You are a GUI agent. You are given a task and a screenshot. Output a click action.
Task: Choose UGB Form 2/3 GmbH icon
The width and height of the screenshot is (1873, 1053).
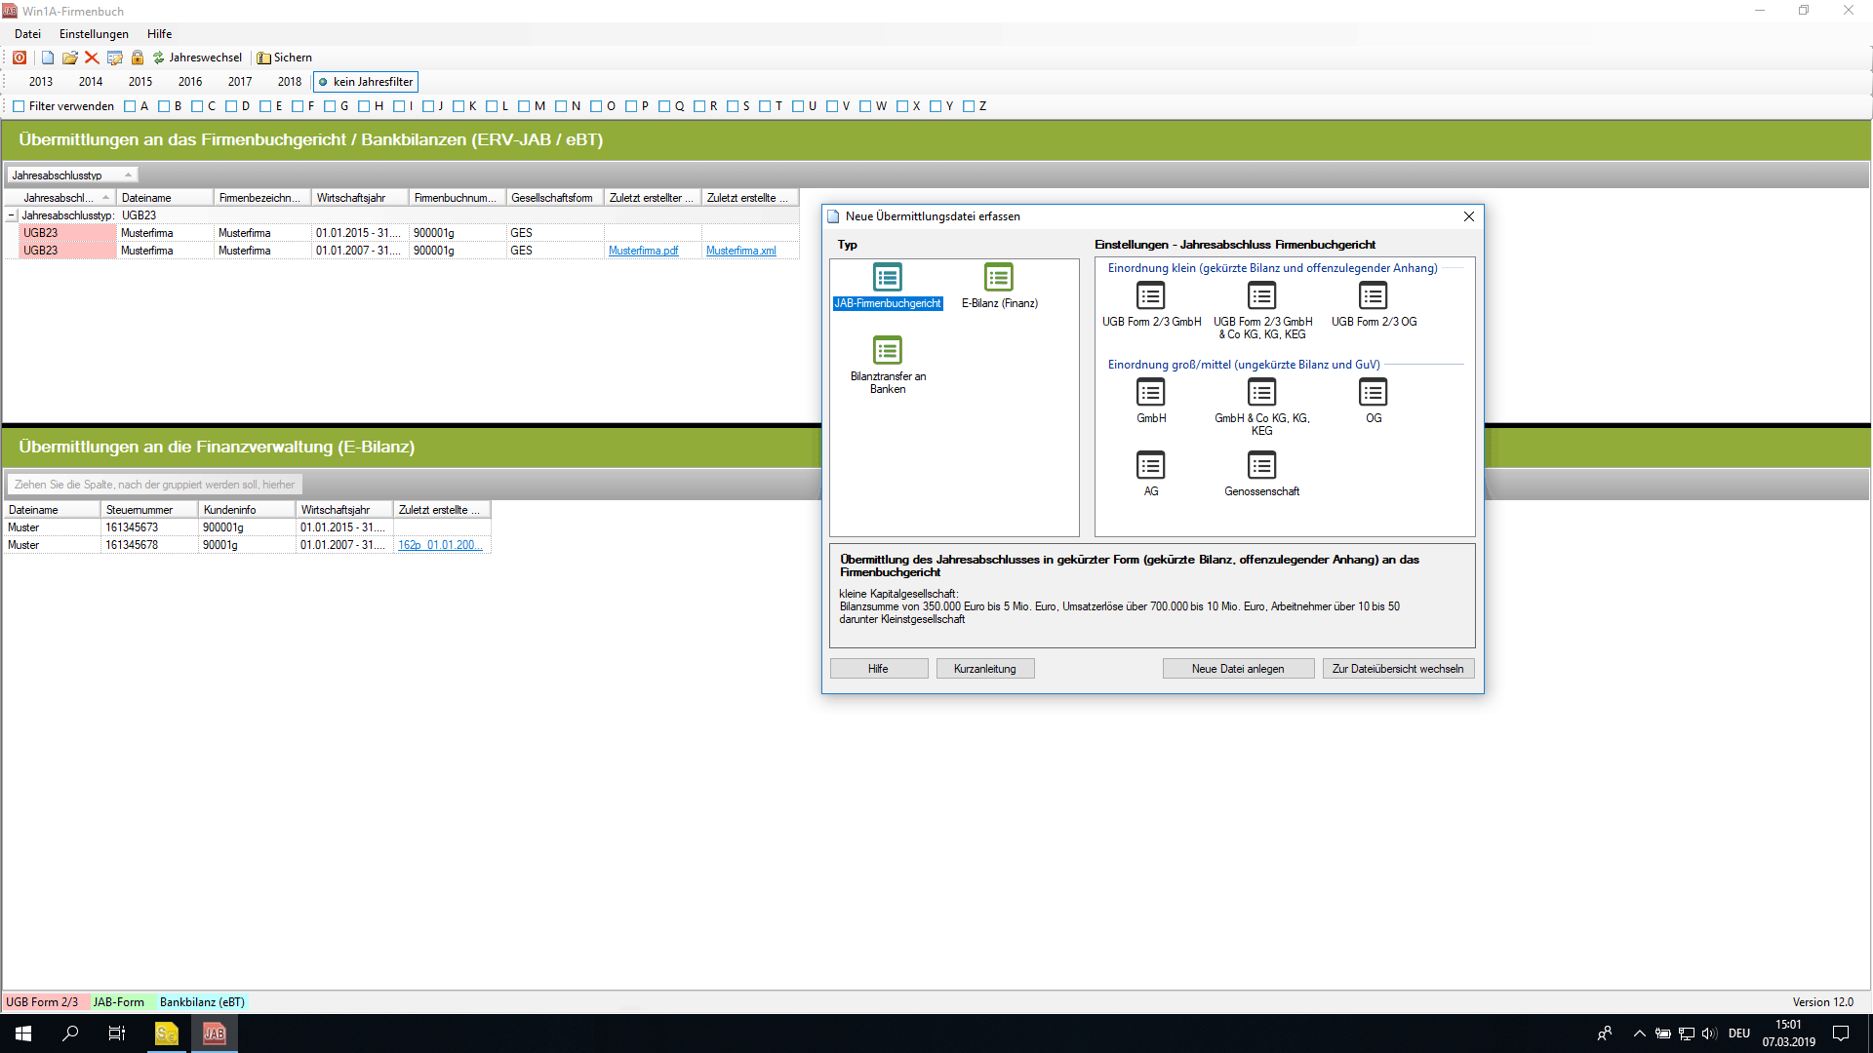click(x=1150, y=295)
